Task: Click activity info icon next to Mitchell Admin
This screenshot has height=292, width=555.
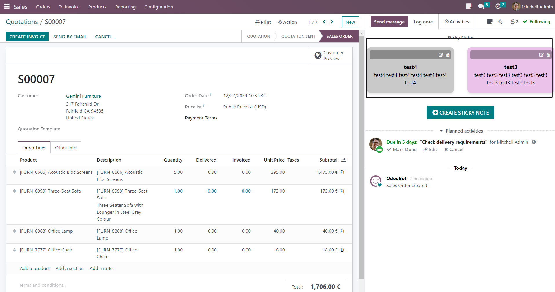Action: click(x=534, y=142)
